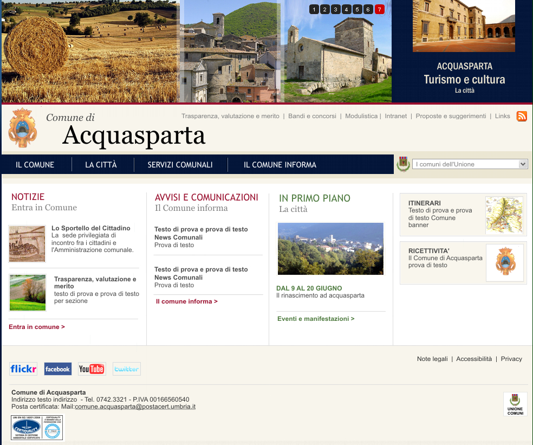Open the Ricettività crest thumbnail
Screen dimensions: 533x445
click(x=505, y=263)
